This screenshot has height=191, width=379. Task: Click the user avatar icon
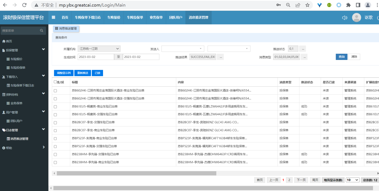356,18
